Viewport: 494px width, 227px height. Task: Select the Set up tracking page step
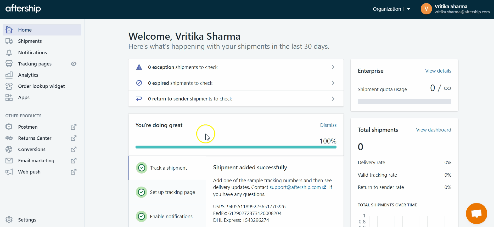pos(167,192)
